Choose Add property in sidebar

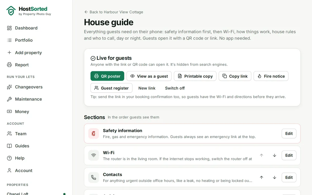28,53
